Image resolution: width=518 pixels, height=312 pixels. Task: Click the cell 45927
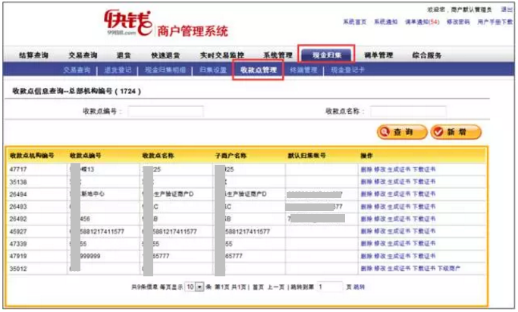click(18, 232)
